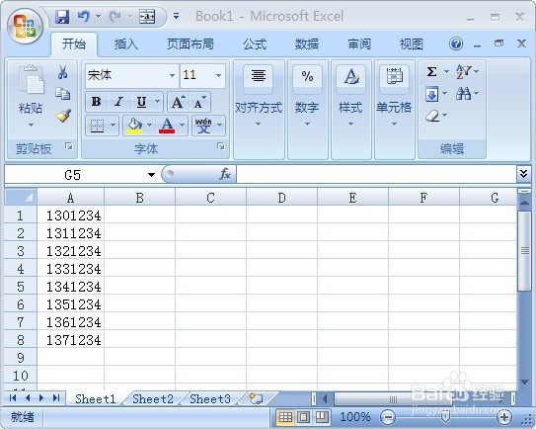
Task: Click the quick access toolbar ab icon
Action: coord(147,17)
